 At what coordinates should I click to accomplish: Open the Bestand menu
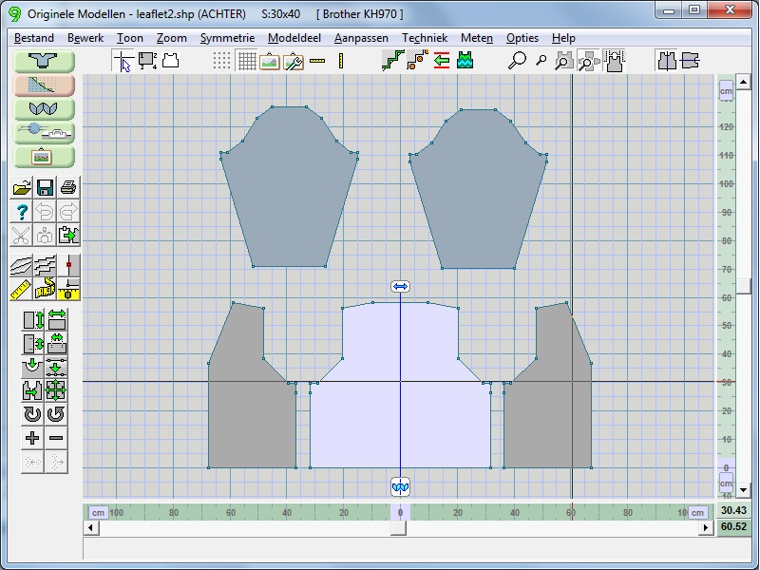(x=34, y=38)
